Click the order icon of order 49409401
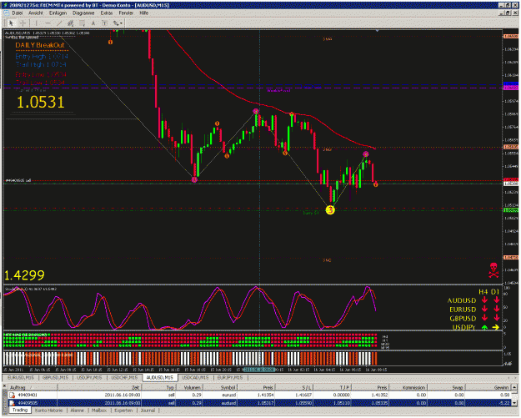Screen dimensions: 521x418 coord(12,395)
